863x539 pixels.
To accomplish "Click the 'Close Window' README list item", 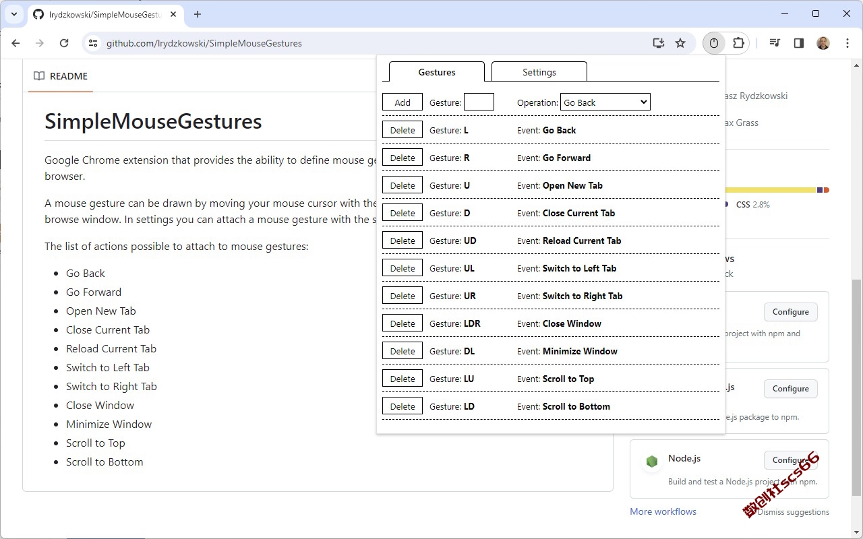I will pos(100,405).
